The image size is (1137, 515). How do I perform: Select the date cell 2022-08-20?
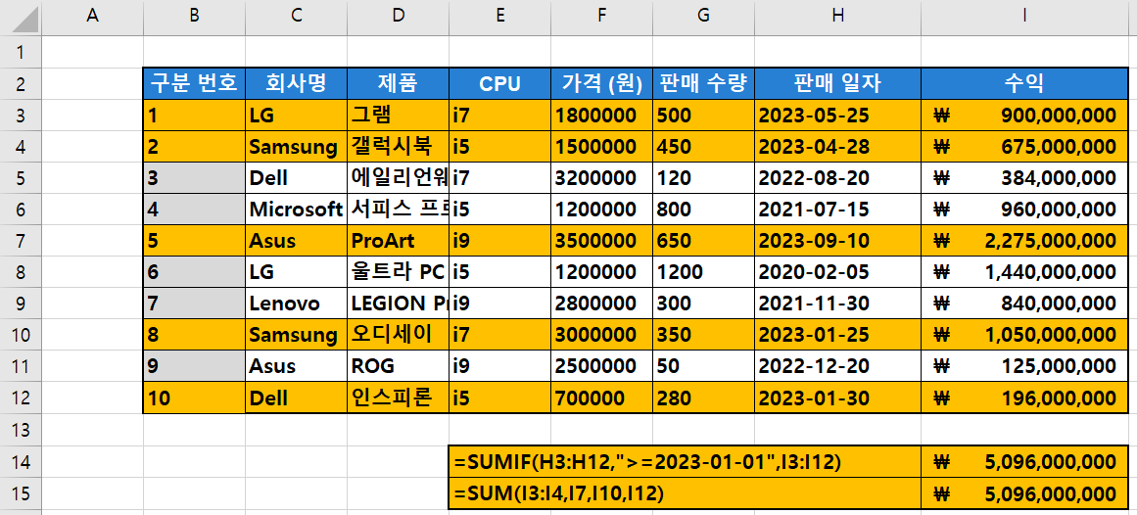837,178
